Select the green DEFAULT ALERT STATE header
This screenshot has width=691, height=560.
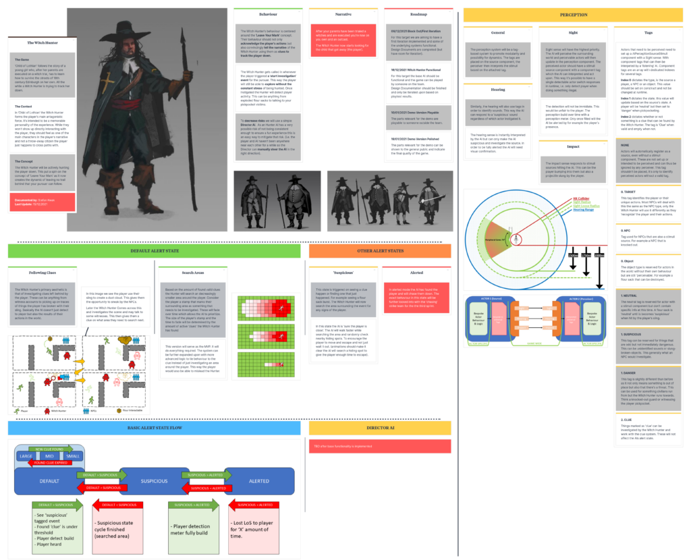(x=155, y=250)
